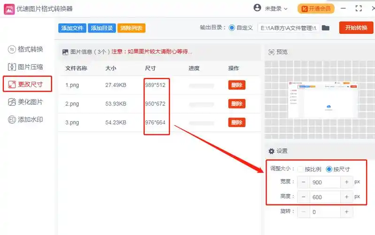Open the 未登录 account dropdown
375x235 pixels.
276,9
